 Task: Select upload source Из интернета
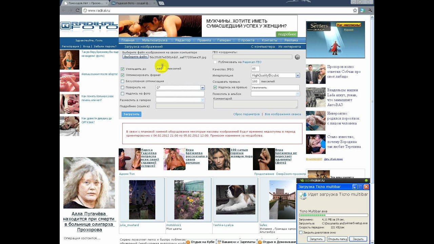[290, 47]
